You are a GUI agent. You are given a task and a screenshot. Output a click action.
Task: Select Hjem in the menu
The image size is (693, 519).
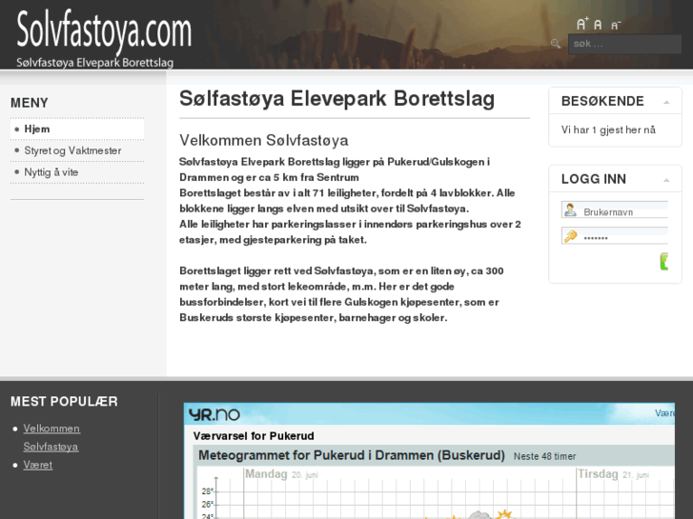pos(77,129)
